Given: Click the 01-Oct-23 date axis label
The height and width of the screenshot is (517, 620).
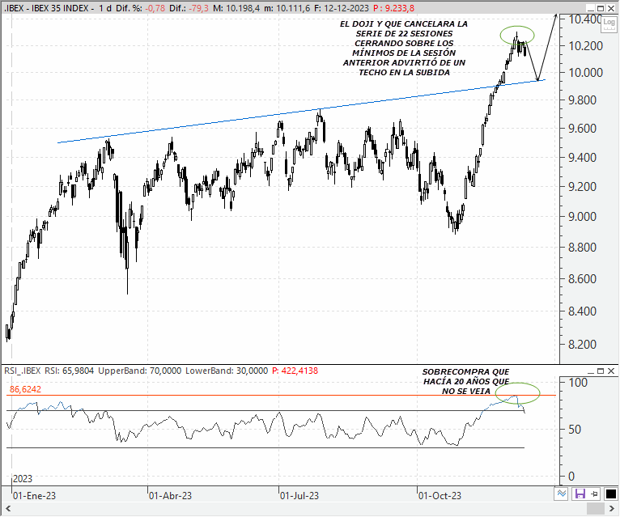Looking at the screenshot, I should [440, 496].
